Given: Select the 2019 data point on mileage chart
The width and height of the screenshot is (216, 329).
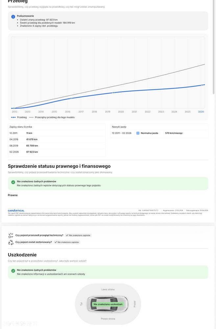Looking at the screenshot, I should [x=113, y=92].
